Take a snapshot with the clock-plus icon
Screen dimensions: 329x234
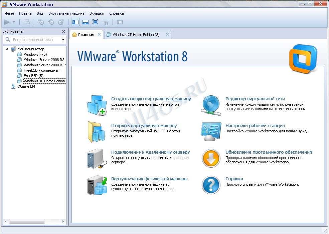41,22
